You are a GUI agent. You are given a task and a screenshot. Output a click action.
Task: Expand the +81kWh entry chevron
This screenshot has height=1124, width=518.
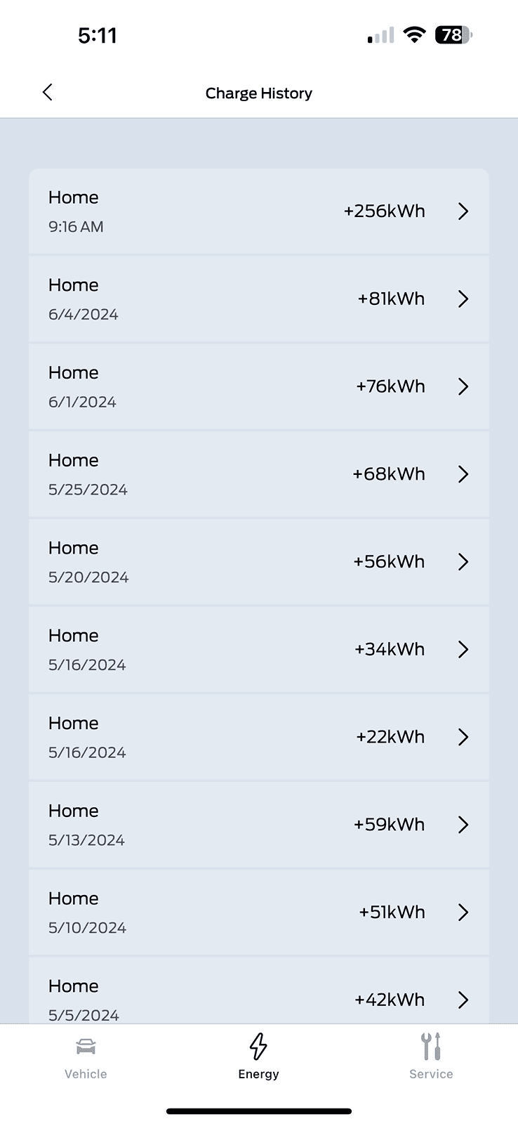[463, 299]
